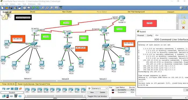Fire the first PDU red toggle
This screenshot has width=188, height=100.
[x=113, y=90]
